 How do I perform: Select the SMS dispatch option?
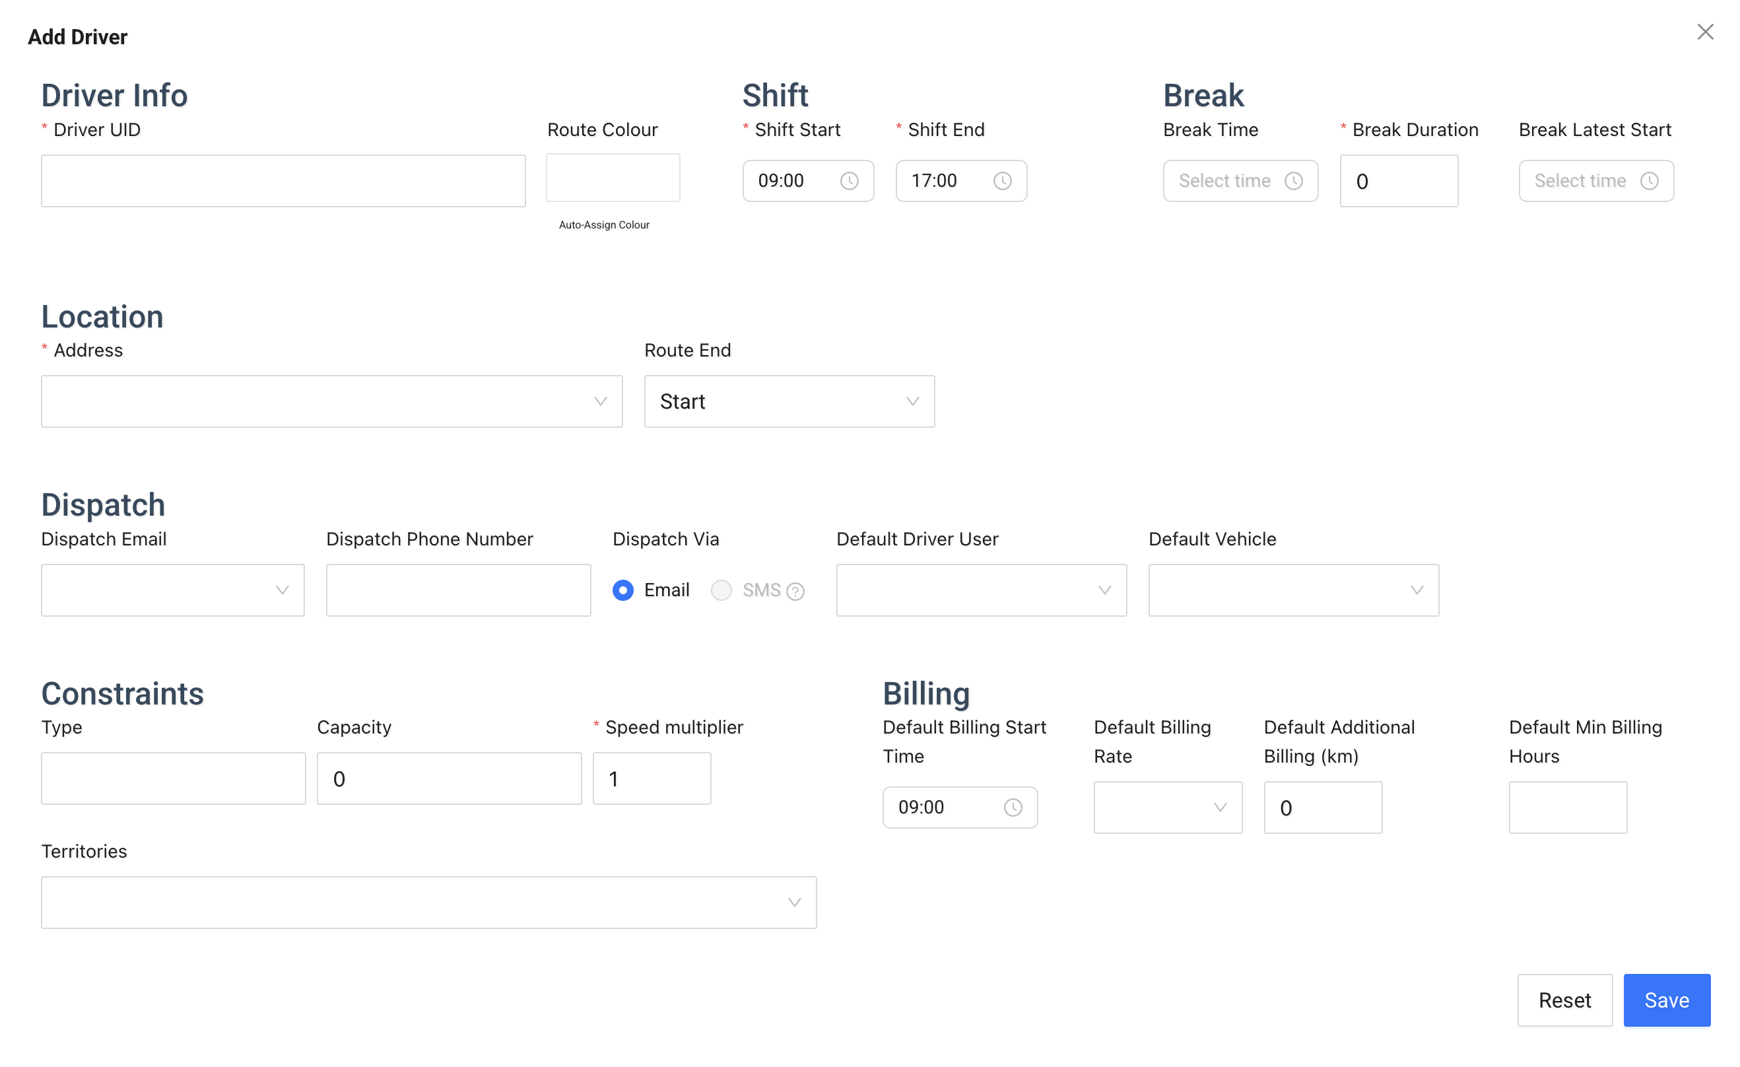(721, 590)
